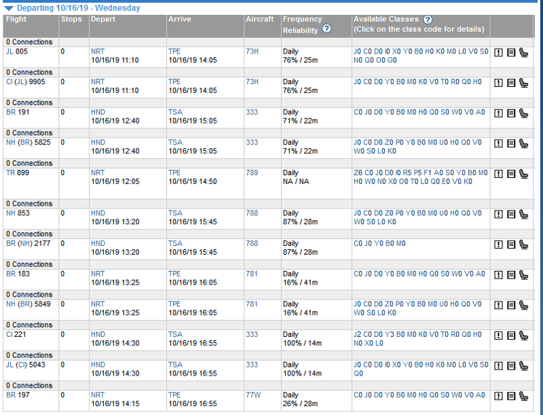Click the alert icon for JL 805
Image resolution: width=543 pixels, height=415 pixels.
coord(498,53)
